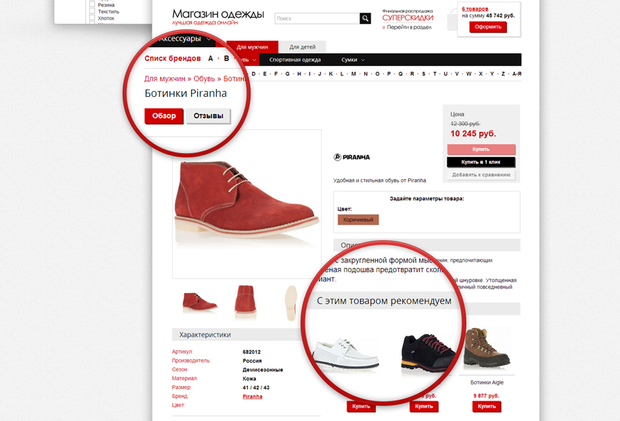This screenshot has width=620, height=421.
Task: Open the sole view shoe thumbnail
Action: click(291, 302)
